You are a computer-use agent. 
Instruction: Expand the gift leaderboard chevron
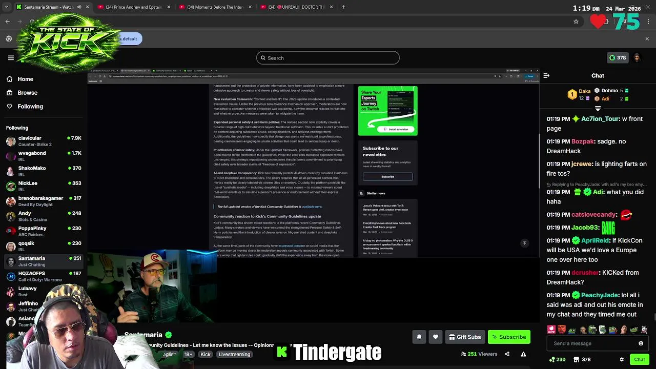point(598,109)
